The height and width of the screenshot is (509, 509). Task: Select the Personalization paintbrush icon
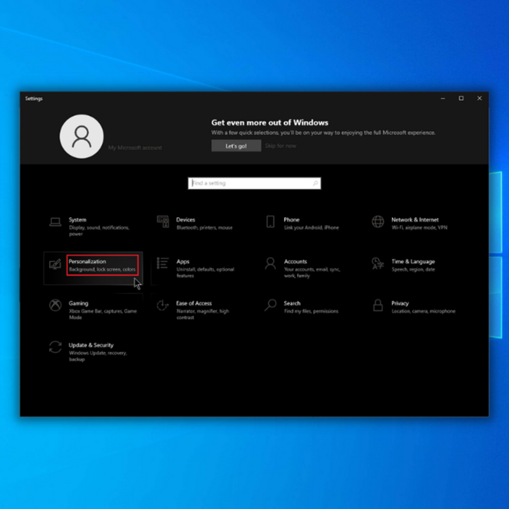(55, 264)
